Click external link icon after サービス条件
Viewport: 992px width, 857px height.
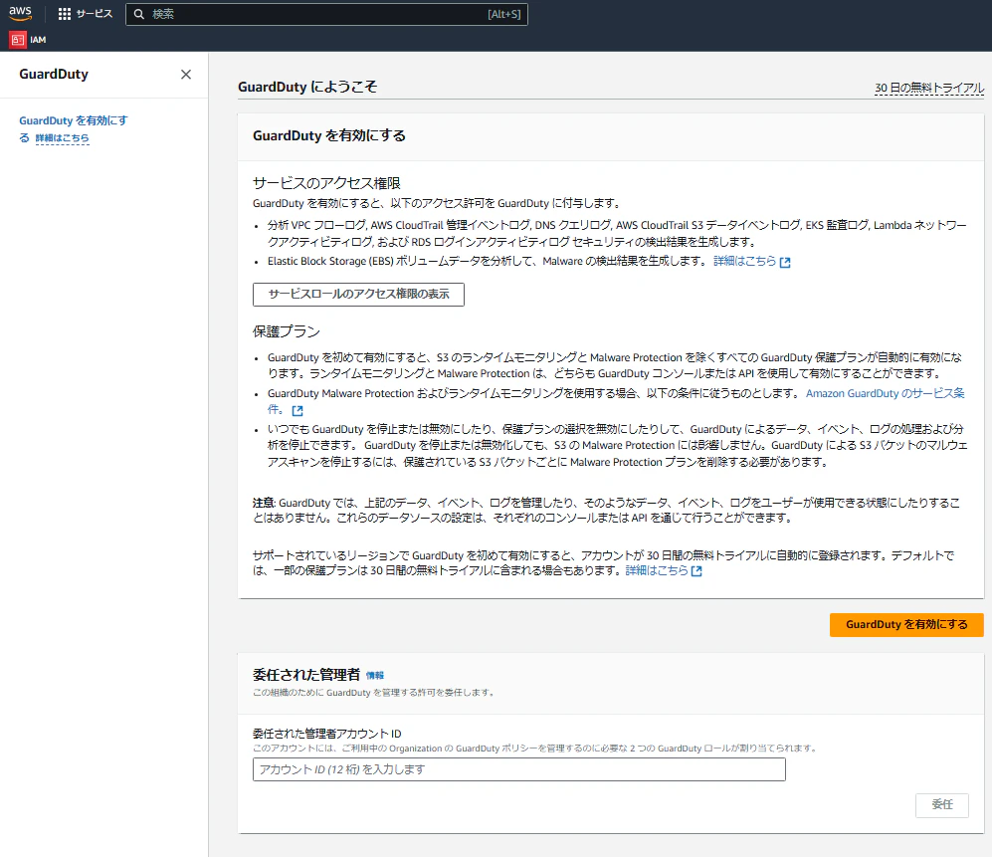(x=298, y=410)
